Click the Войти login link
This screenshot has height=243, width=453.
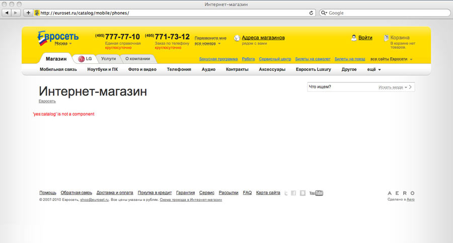pyautogui.click(x=365, y=38)
